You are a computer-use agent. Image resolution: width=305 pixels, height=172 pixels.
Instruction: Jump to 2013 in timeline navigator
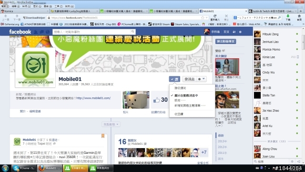click(223, 141)
